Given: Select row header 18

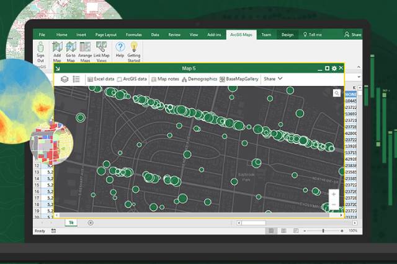Looking at the screenshot, I should pyautogui.click(x=37, y=205).
